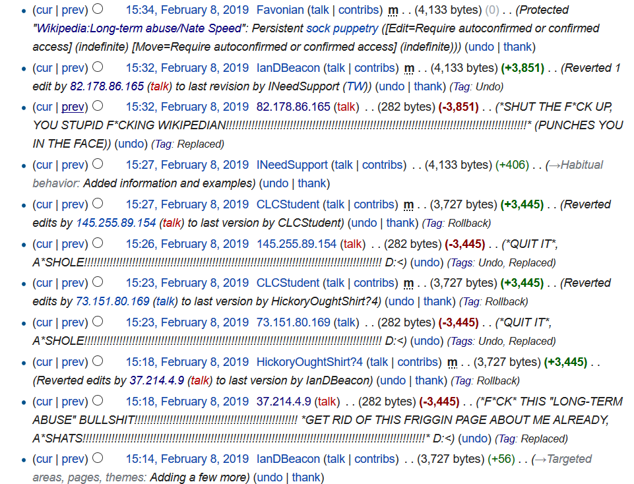The height and width of the screenshot is (484, 634).
Task: Click undo in CLCStudent's 15:27 rollback row
Action: 364,223
